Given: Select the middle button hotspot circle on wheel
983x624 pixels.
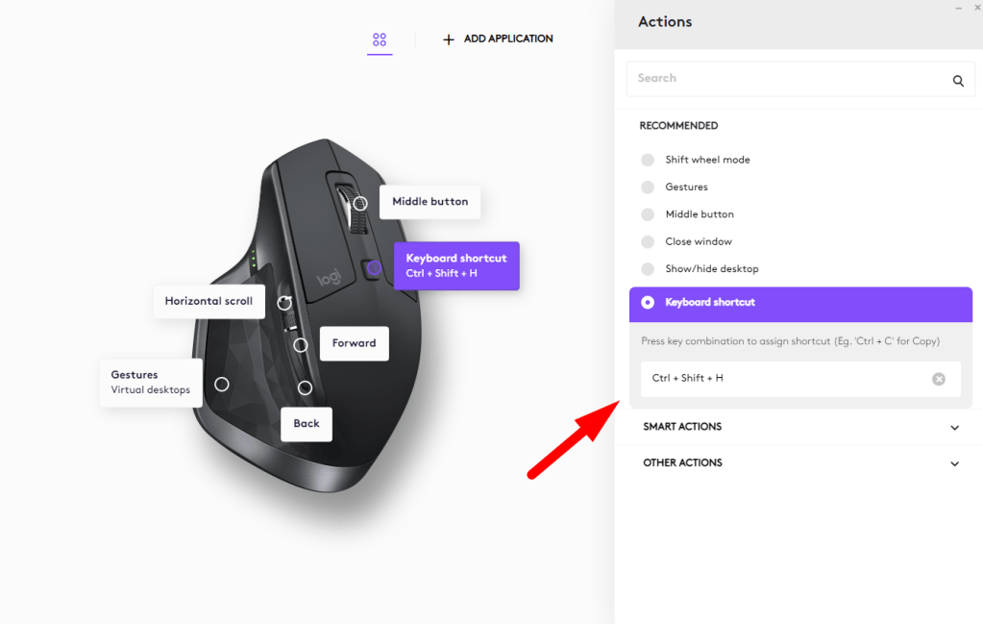Looking at the screenshot, I should coord(359,203).
